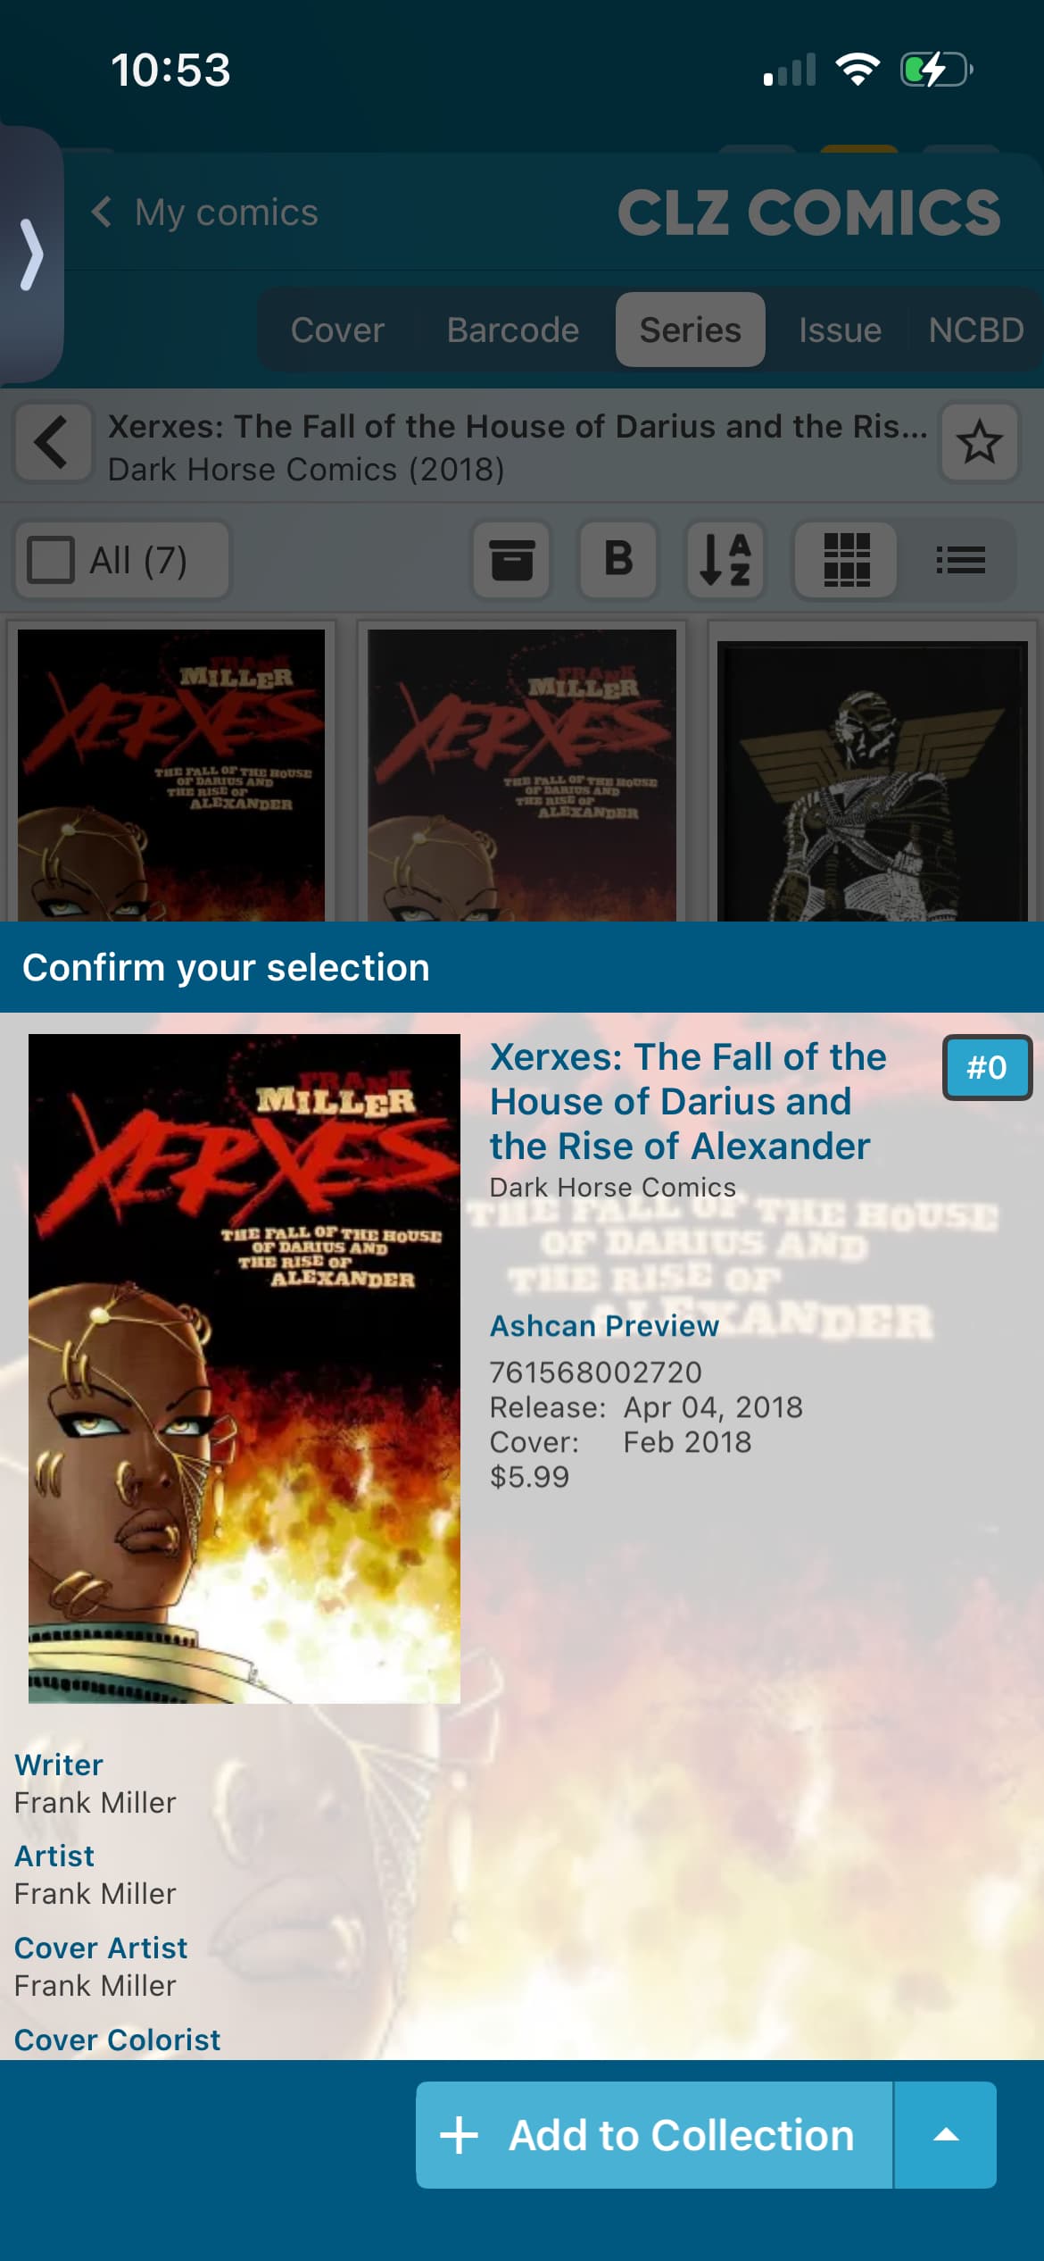Open the A-Z sort order icon
Screen dimensions: 1044x2261
(725, 560)
